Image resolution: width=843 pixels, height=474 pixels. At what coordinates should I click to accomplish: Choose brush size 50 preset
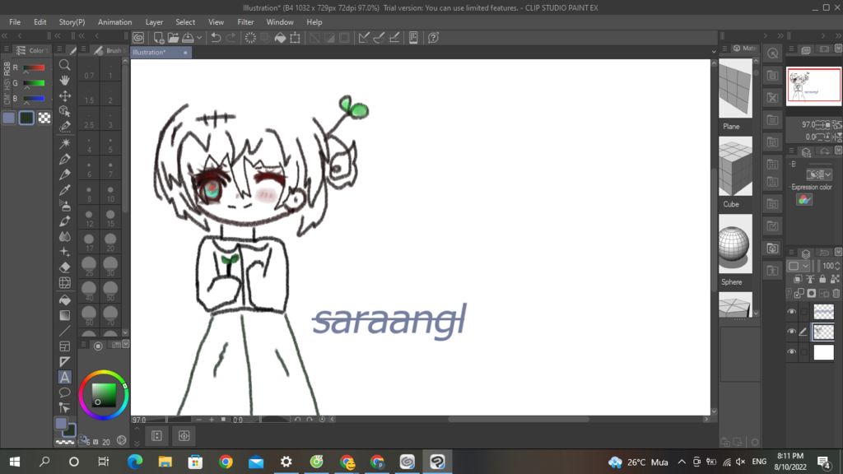[110, 290]
